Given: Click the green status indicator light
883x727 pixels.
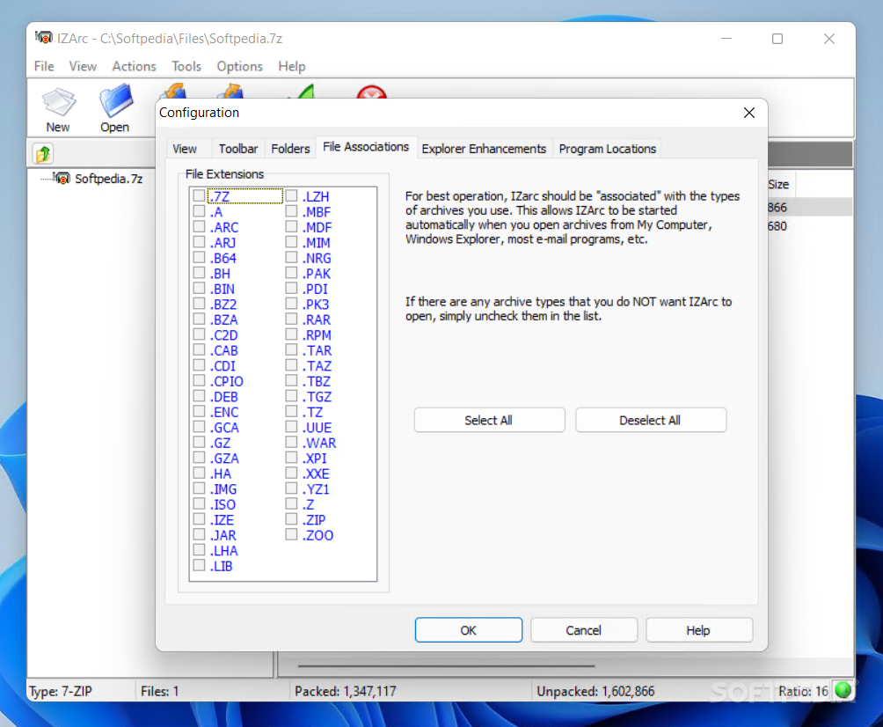Looking at the screenshot, I should 843,690.
